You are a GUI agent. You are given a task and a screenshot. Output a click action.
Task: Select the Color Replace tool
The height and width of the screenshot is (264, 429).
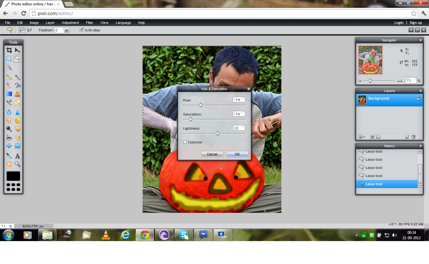[x=9, y=102]
